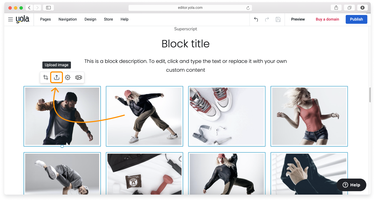Click the Share icon in the browser toolbar

tap(336, 7)
